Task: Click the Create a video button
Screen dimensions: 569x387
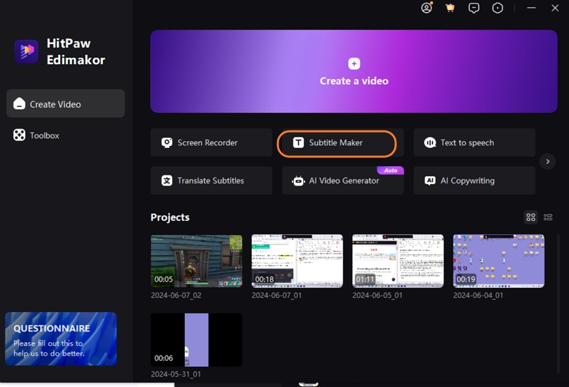Action: point(353,71)
